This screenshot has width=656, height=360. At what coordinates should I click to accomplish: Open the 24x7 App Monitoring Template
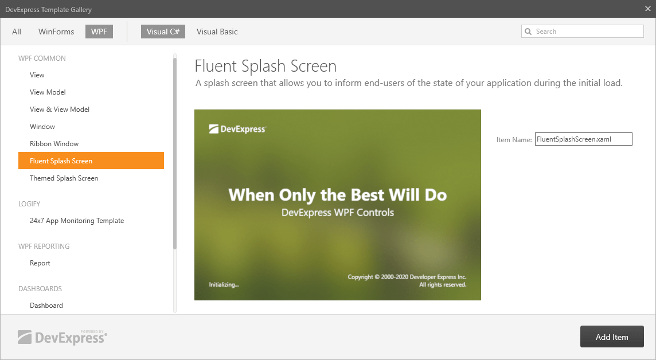click(77, 220)
